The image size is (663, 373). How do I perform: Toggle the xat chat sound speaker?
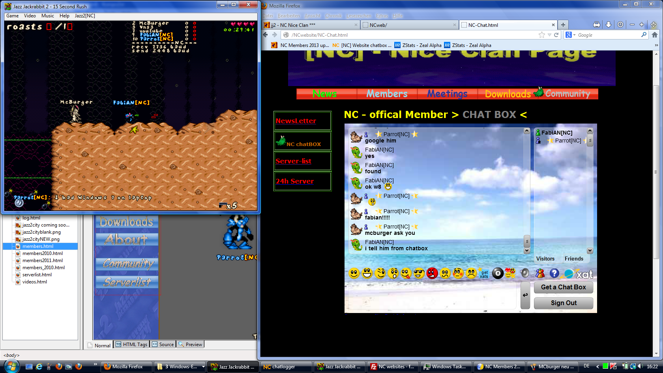[524, 273]
